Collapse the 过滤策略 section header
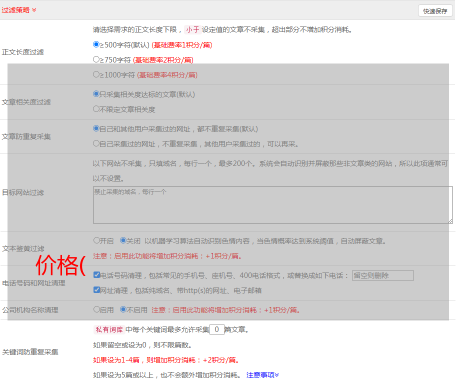Viewport: 456px width, 384px height. [x=19, y=10]
